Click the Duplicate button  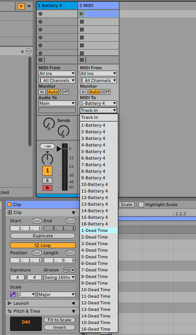click(43, 236)
